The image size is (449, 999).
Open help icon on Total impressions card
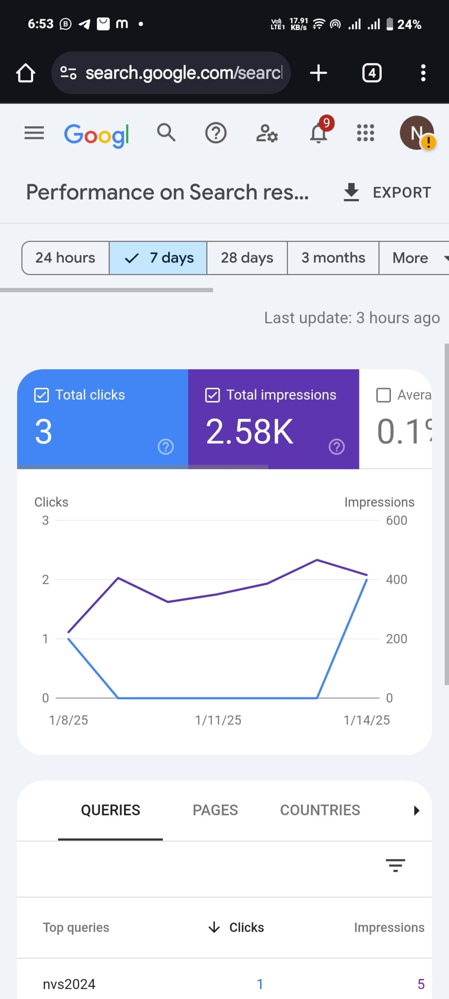[337, 447]
